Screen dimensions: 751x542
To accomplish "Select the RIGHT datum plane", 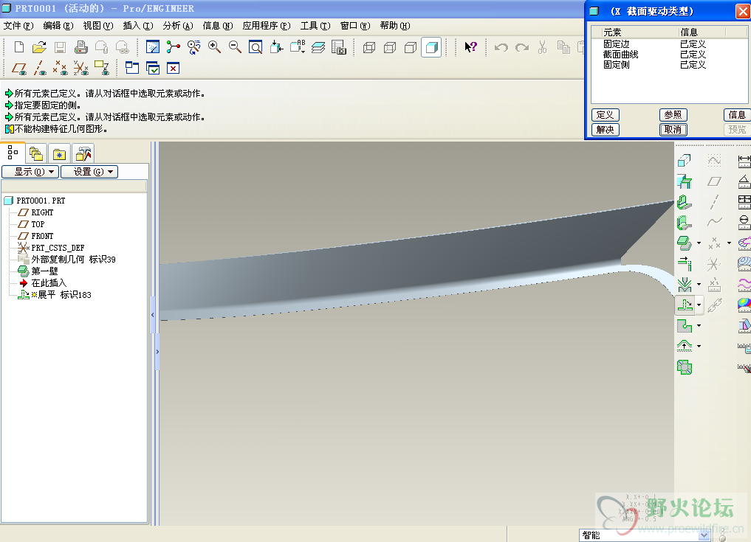I will [42, 212].
